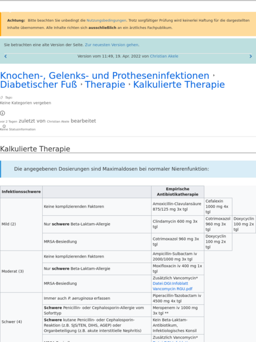Click 'Keine komplizierenden Faktoren' in Mild group
Screen dimensions: 256x342
point(97,207)
